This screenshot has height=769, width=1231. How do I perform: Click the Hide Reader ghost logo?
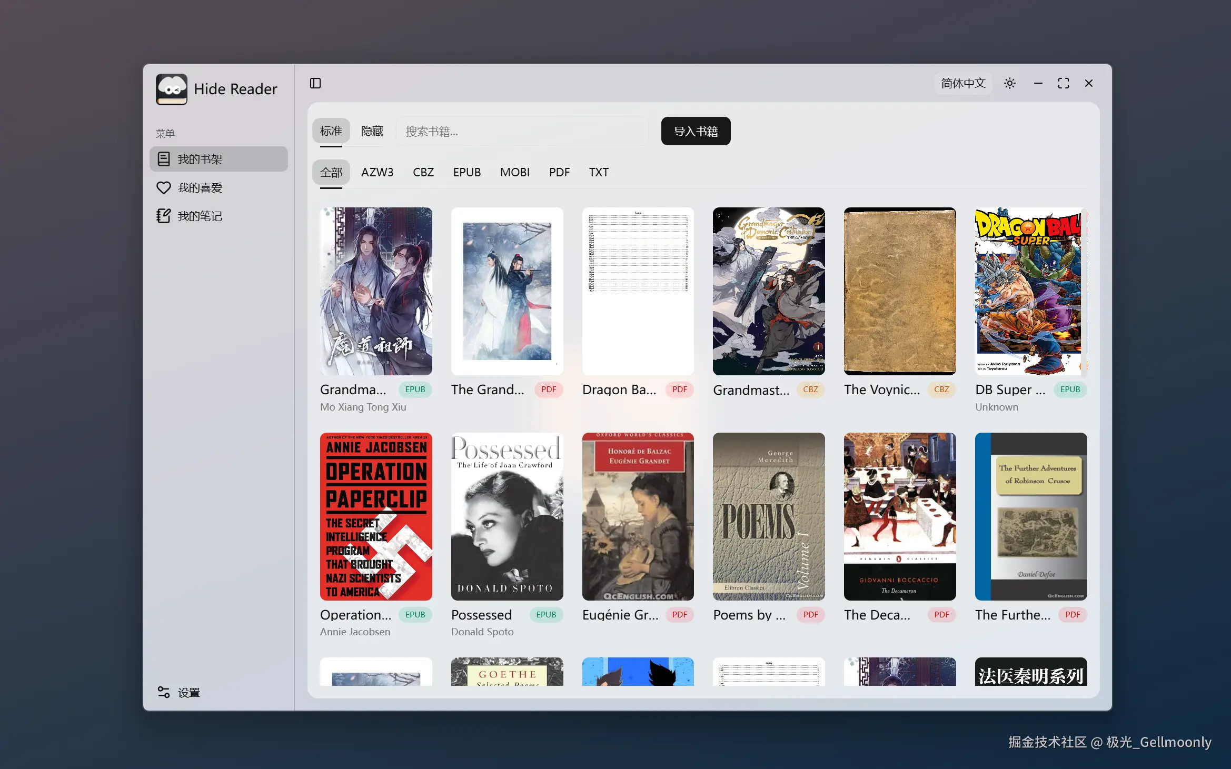(171, 89)
